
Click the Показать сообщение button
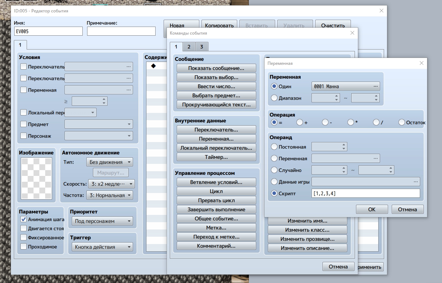pyautogui.click(x=216, y=68)
